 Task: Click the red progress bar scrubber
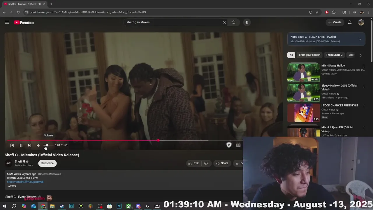click(x=158, y=140)
